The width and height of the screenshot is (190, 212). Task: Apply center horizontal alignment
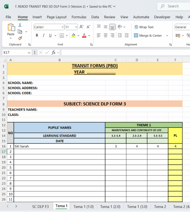pyautogui.click(x=105, y=35)
